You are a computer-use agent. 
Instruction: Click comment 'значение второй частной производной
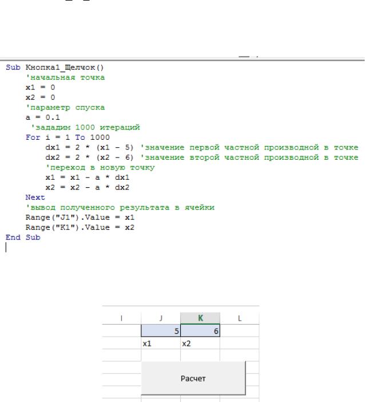pyautogui.click(x=249, y=157)
